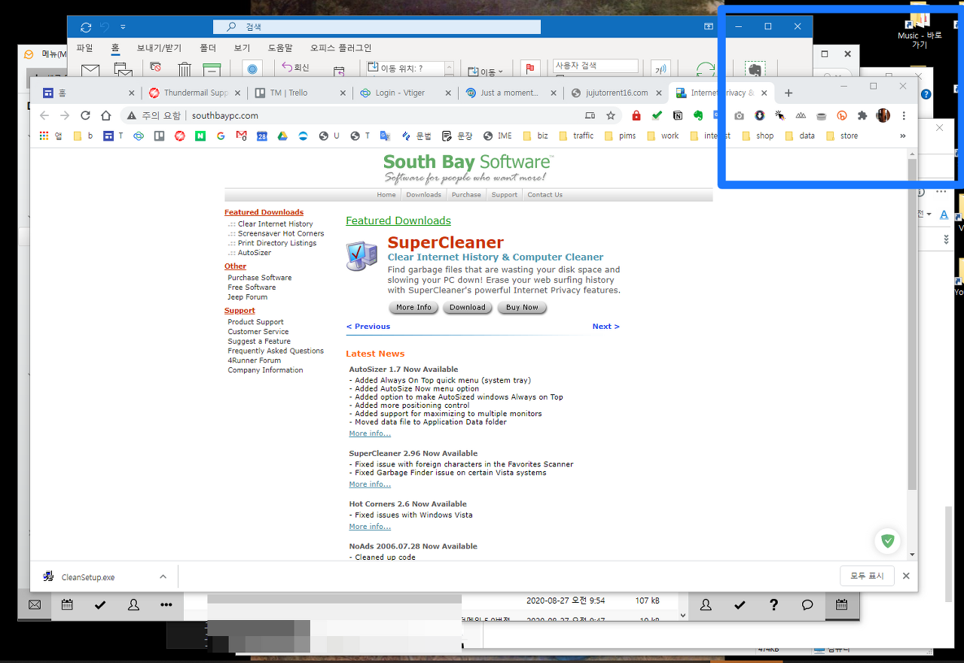Open the Outlook 보내기/받기 ribbon tab
This screenshot has width=964, height=663.
(x=159, y=47)
